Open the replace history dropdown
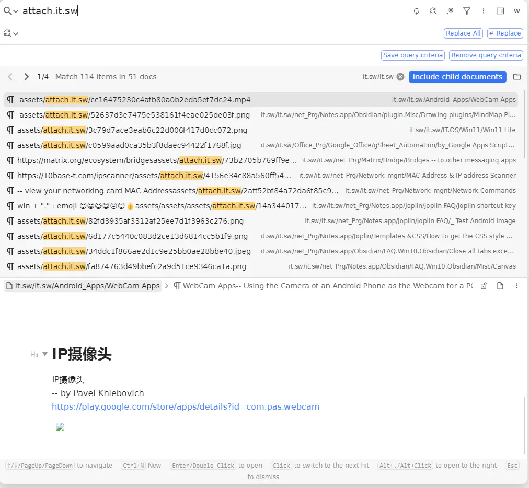This screenshot has height=488, width=529. [11, 33]
